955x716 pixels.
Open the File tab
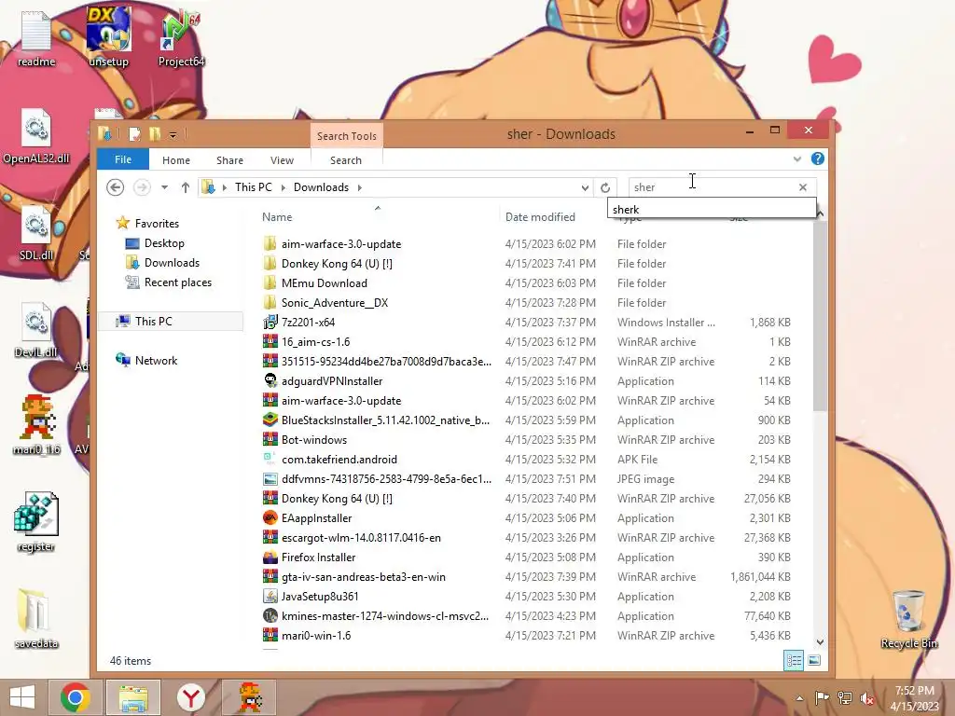(x=123, y=159)
